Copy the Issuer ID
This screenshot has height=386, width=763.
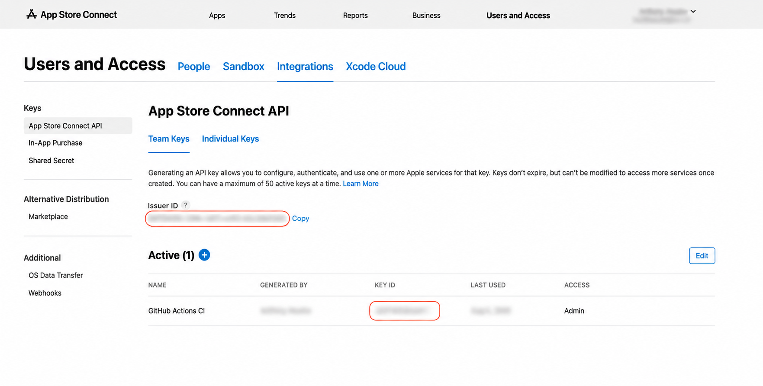point(300,219)
